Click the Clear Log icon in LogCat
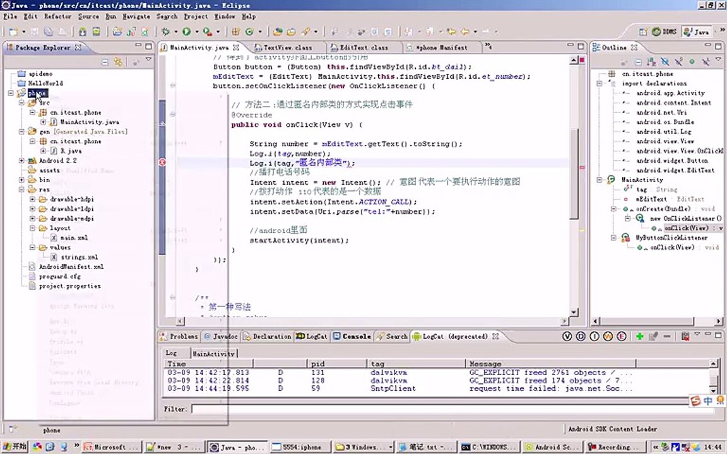This screenshot has width=727, height=454. click(685, 336)
